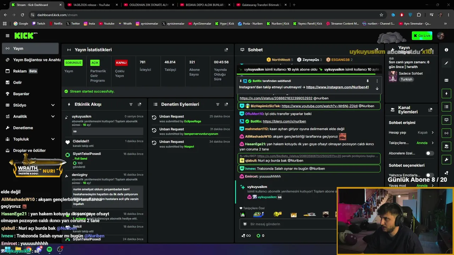Click the broadcast signal icon in right sidebar
This screenshot has height=255, width=454.
point(447,133)
